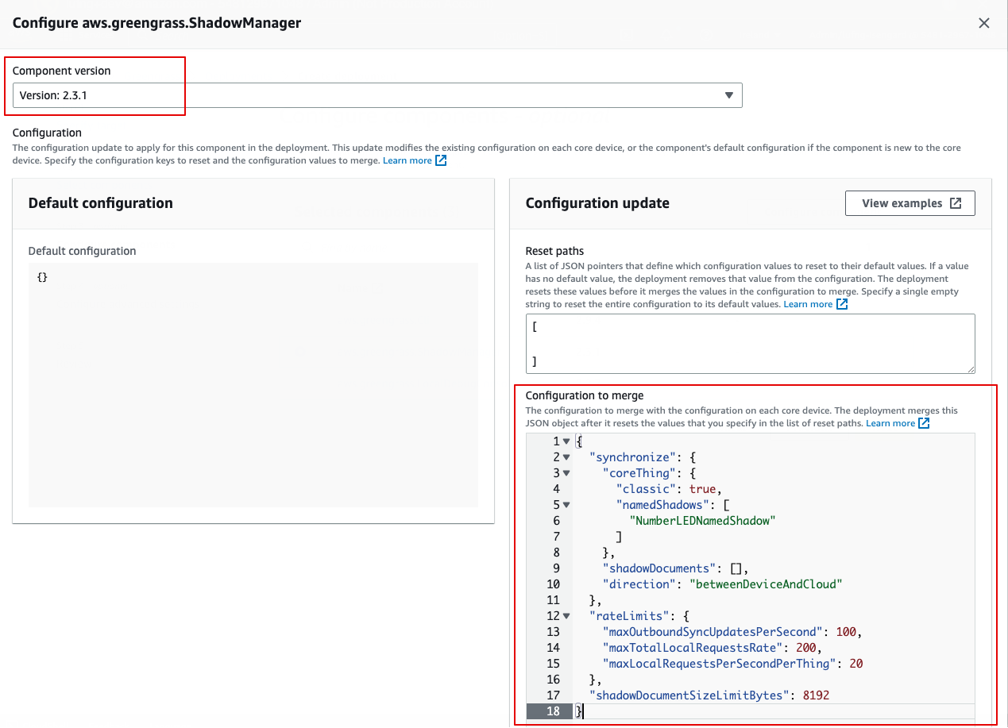
Task: Open View examples for configuration updates
Action: coord(910,202)
